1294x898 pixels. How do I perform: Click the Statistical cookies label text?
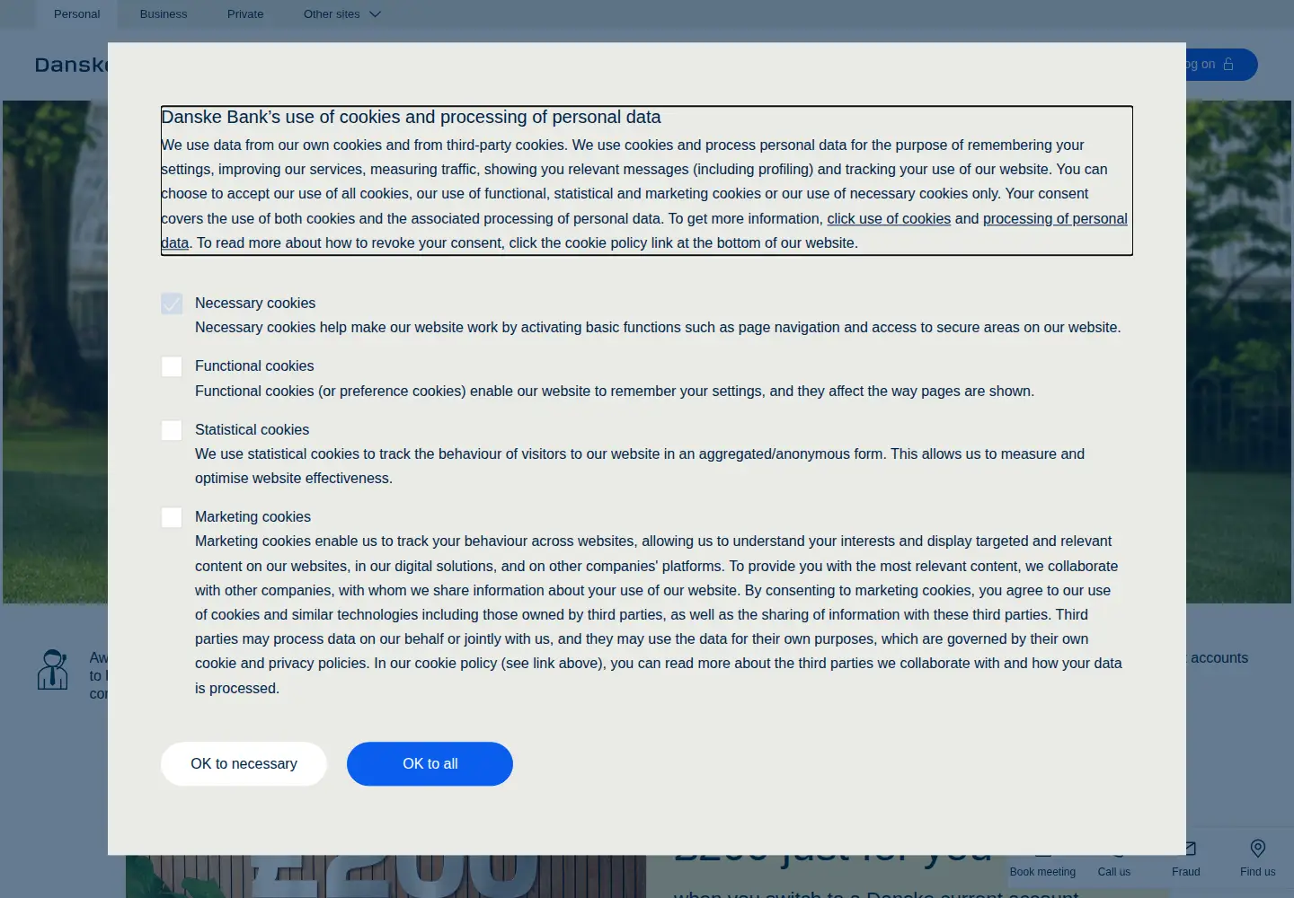252,430
